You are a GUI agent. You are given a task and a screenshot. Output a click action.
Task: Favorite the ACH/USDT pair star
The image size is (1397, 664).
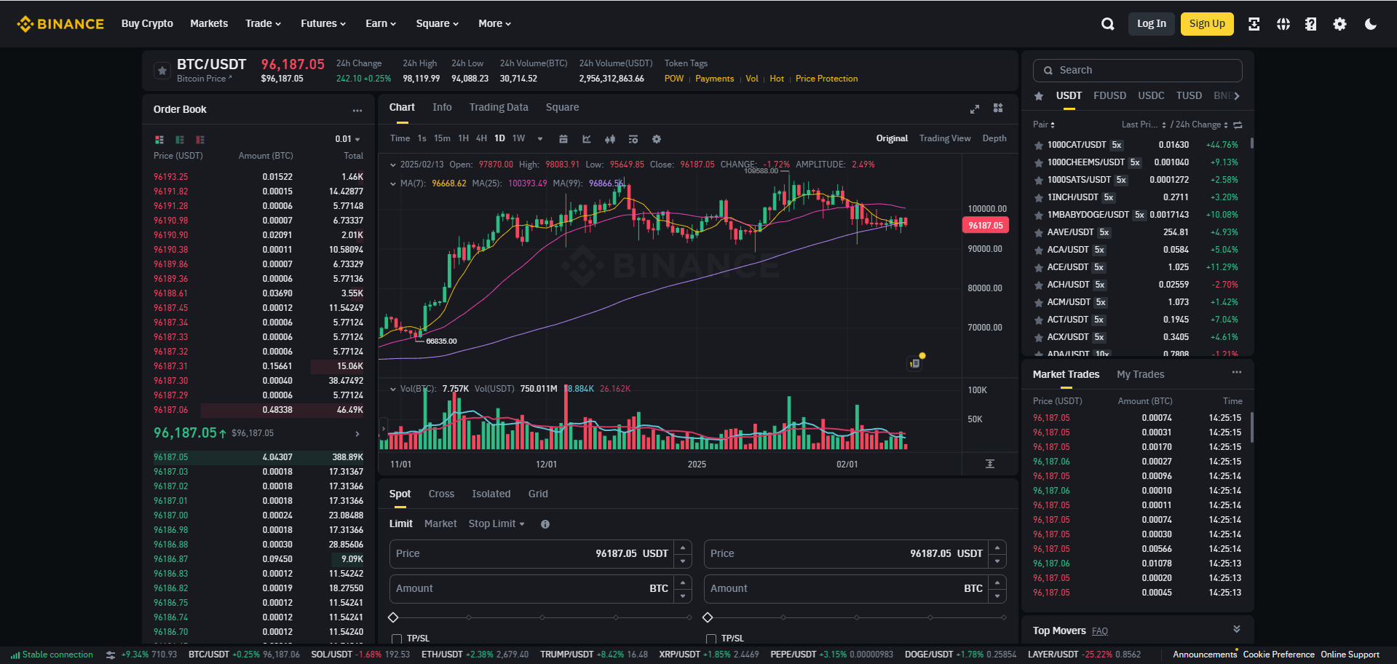click(1039, 285)
